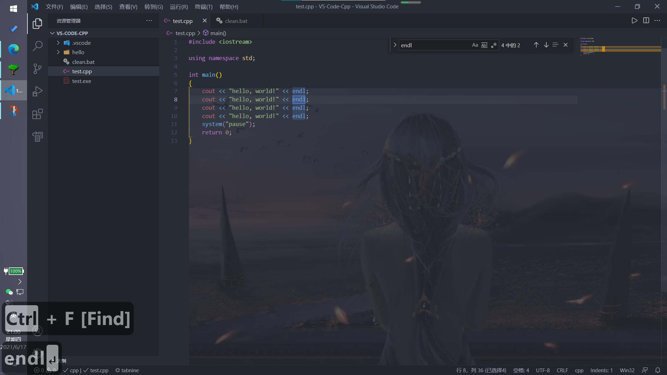The image size is (667, 375).
Task: Show hidden system tray icons chevron
Action: (x=19, y=281)
